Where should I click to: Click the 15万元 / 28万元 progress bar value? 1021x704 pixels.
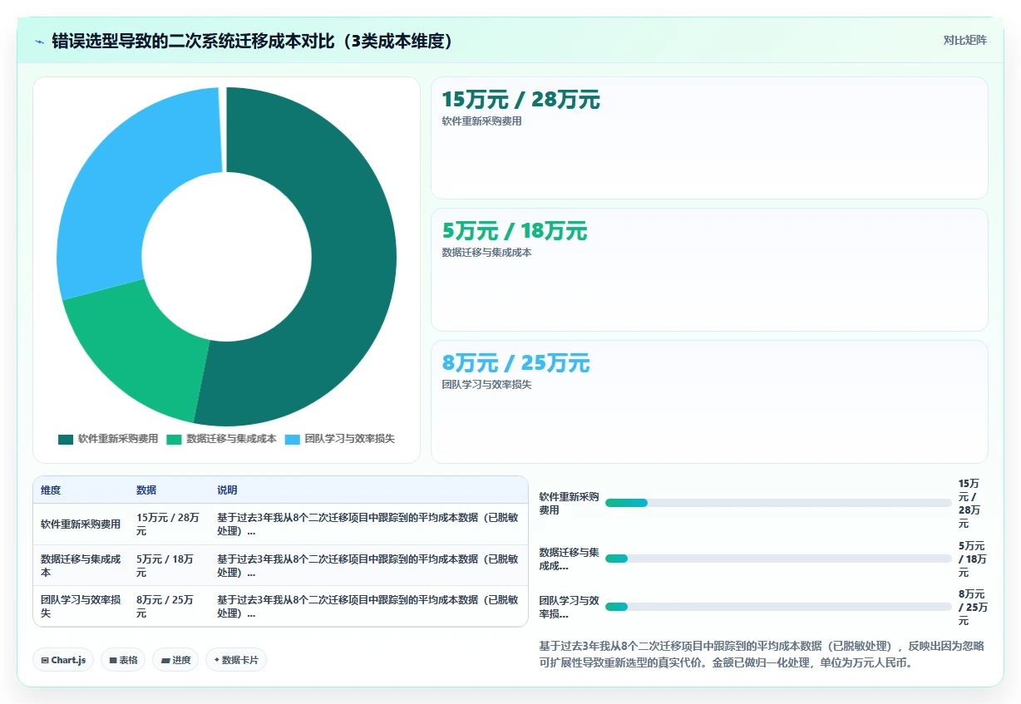[969, 503]
